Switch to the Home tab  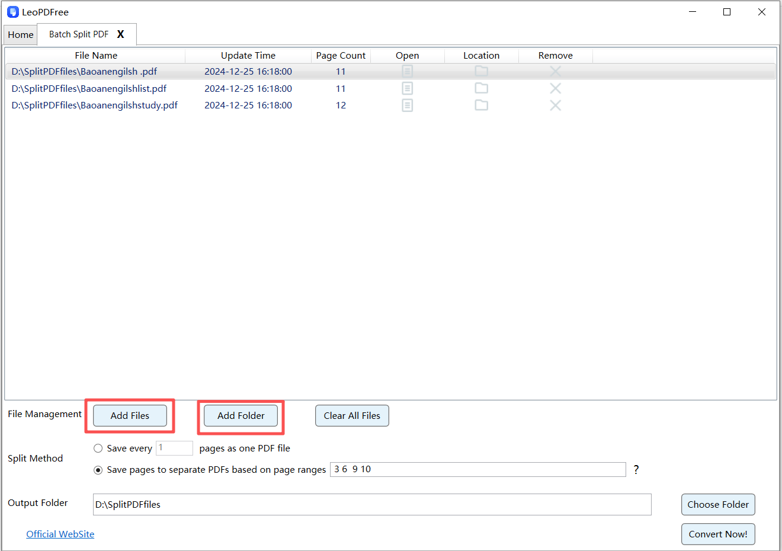tap(20, 34)
